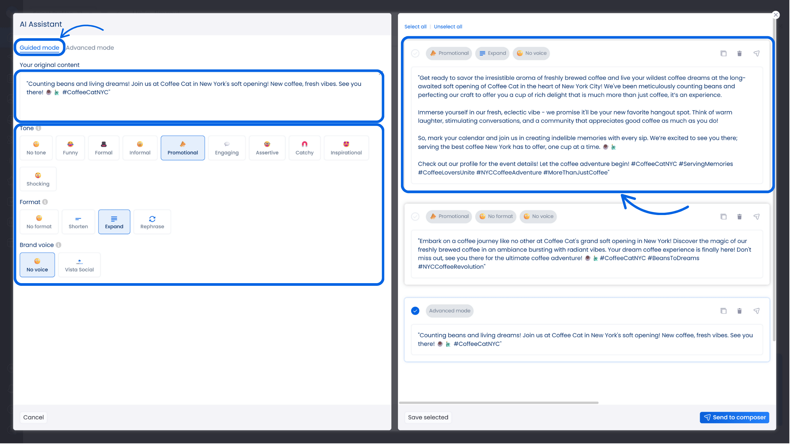Select the Promotional No format result checkbox

point(415,217)
